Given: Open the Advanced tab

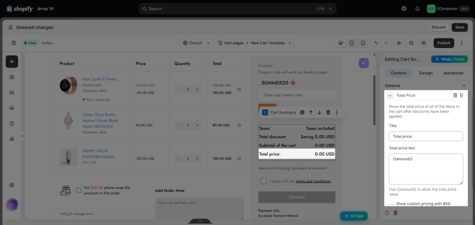Looking at the screenshot, I should [453, 73].
